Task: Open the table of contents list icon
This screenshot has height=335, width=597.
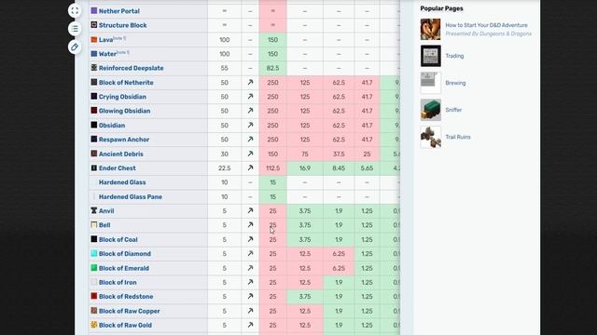Action: click(x=75, y=29)
